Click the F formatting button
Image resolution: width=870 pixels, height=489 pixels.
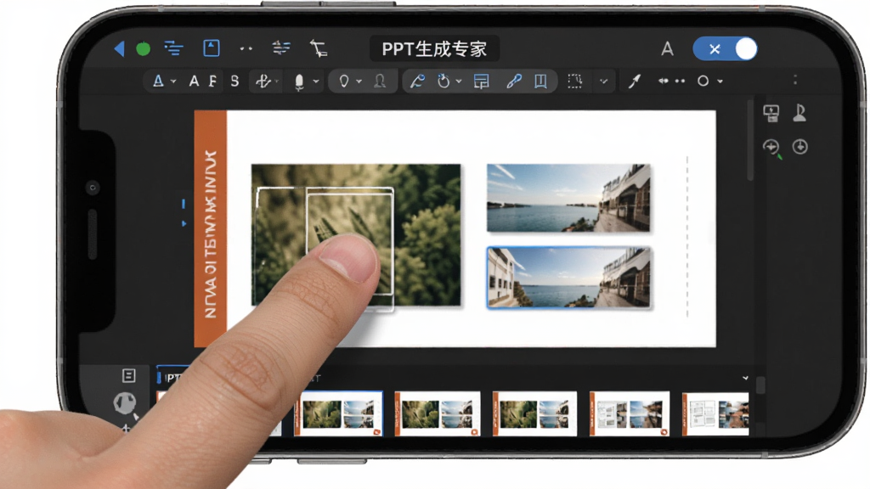[212, 81]
